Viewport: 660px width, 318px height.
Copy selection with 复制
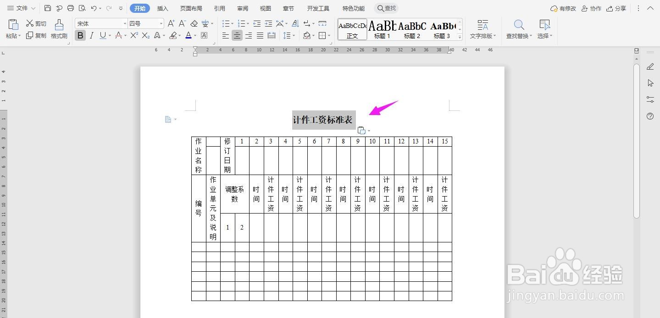point(36,35)
